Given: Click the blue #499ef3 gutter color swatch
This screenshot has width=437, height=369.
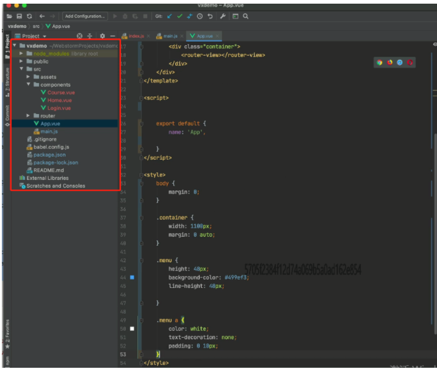Looking at the screenshot, I should [132, 278].
